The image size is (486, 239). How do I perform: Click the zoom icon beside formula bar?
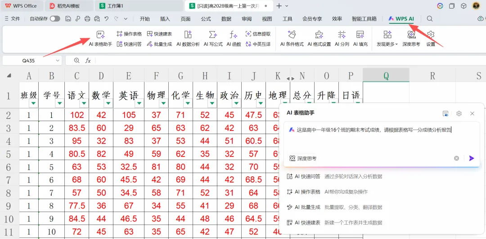coord(77,61)
